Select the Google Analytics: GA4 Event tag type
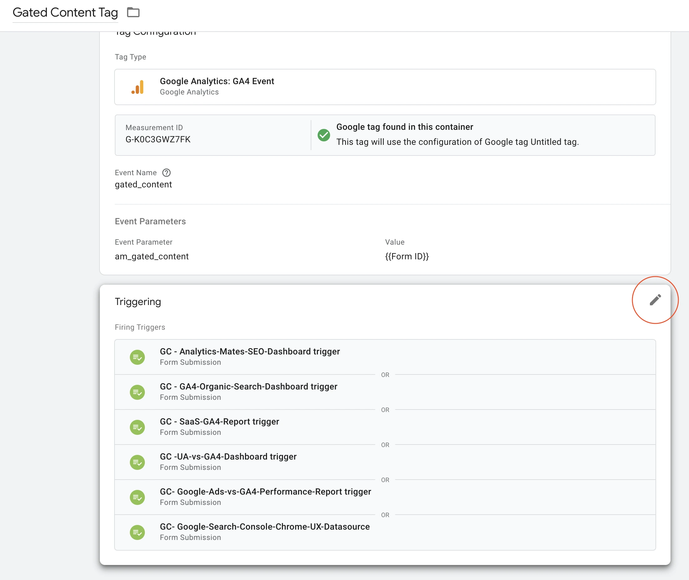Image resolution: width=689 pixels, height=580 pixels. 385,87
